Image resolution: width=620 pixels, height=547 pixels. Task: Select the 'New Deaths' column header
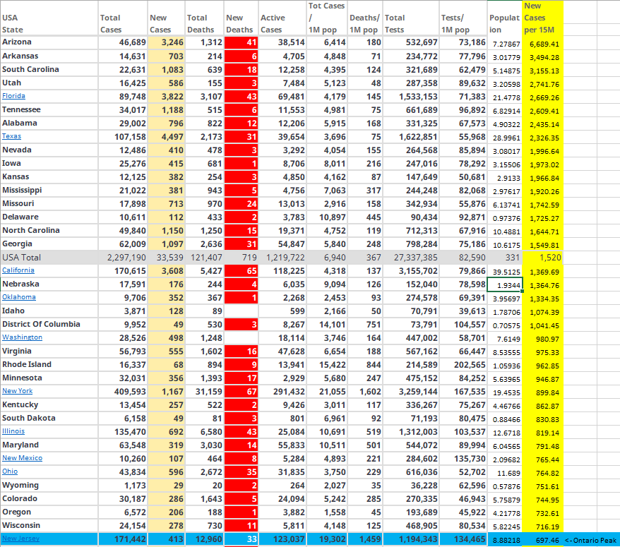242,18
